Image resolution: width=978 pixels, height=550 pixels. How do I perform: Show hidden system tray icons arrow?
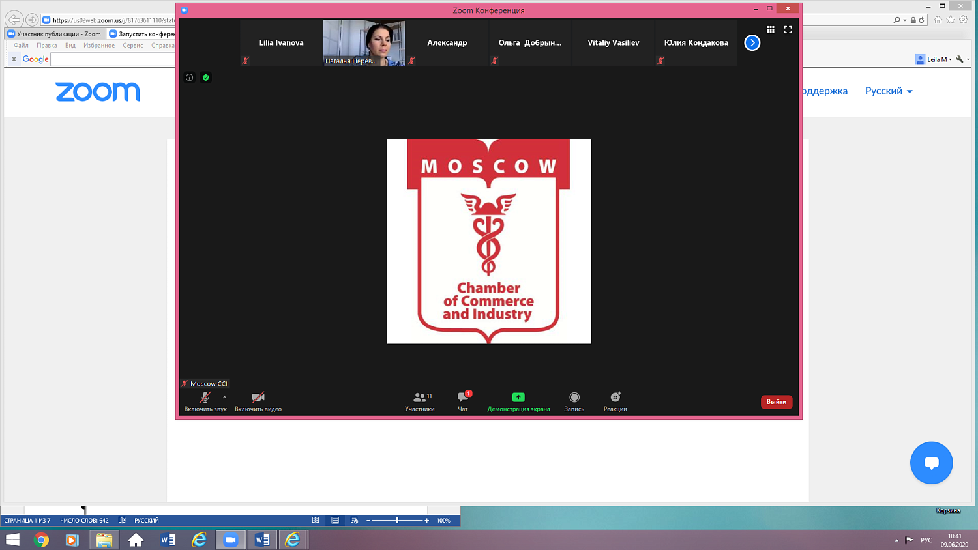[896, 540]
